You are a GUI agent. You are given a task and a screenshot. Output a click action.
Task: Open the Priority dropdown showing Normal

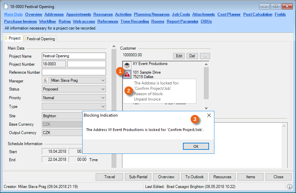[103, 98]
